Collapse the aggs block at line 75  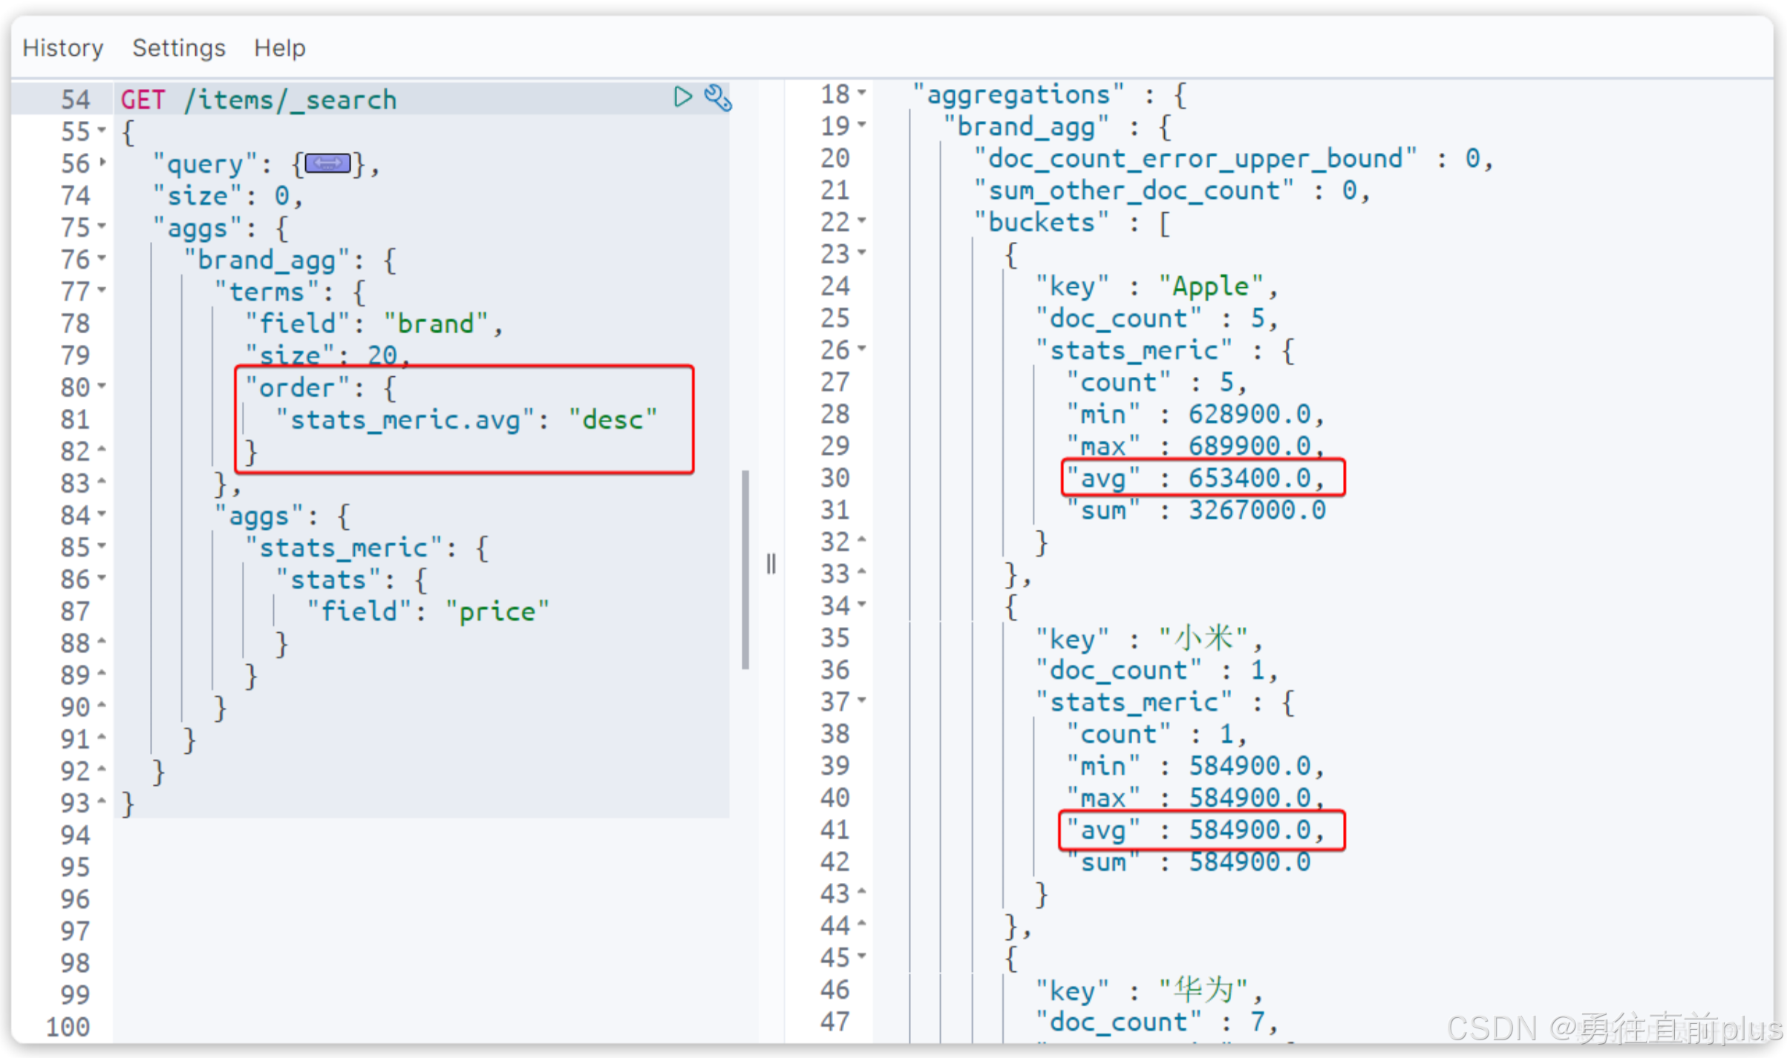(102, 226)
